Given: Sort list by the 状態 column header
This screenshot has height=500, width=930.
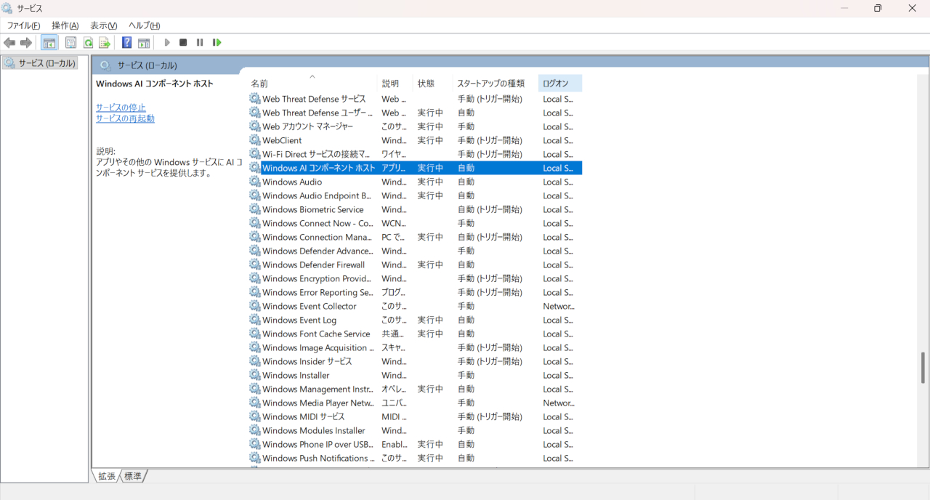Looking at the screenshot, I should click(433, 84).
